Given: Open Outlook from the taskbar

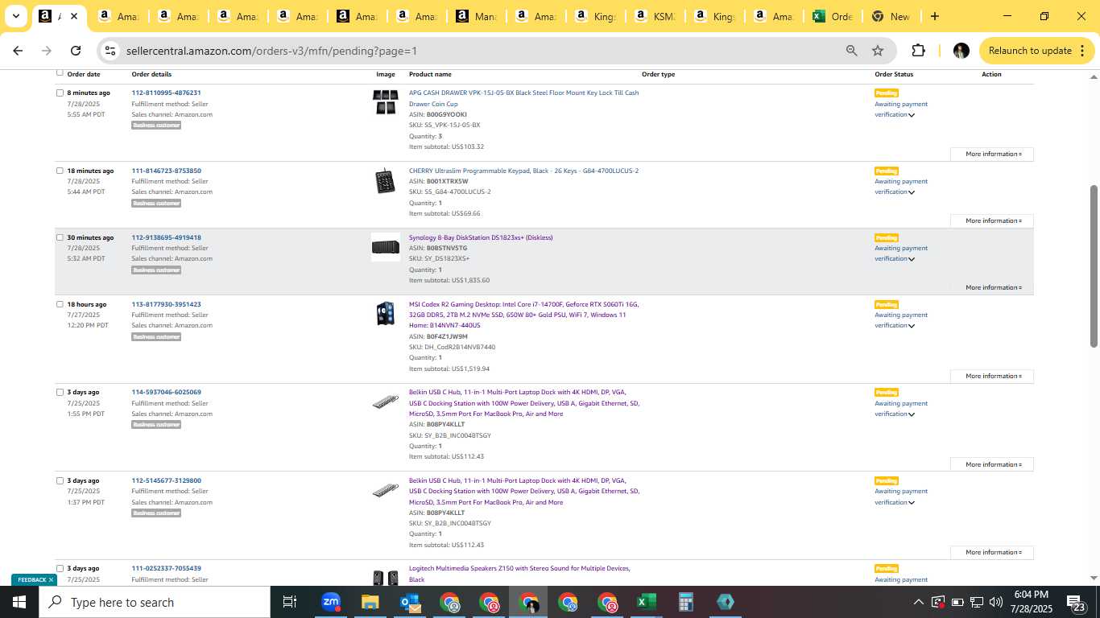Looking at the screenshot, I should click(410, 602).
